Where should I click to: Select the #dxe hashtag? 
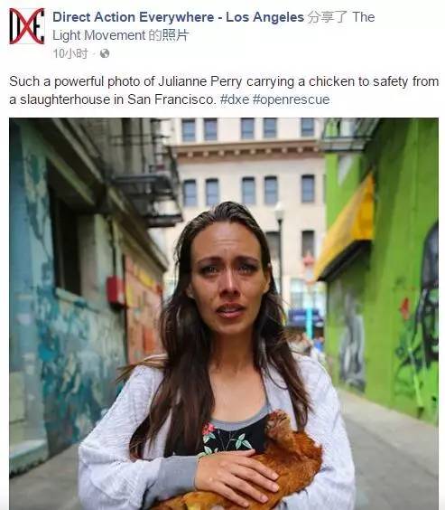pyautogui.click(x=235, y=99)
